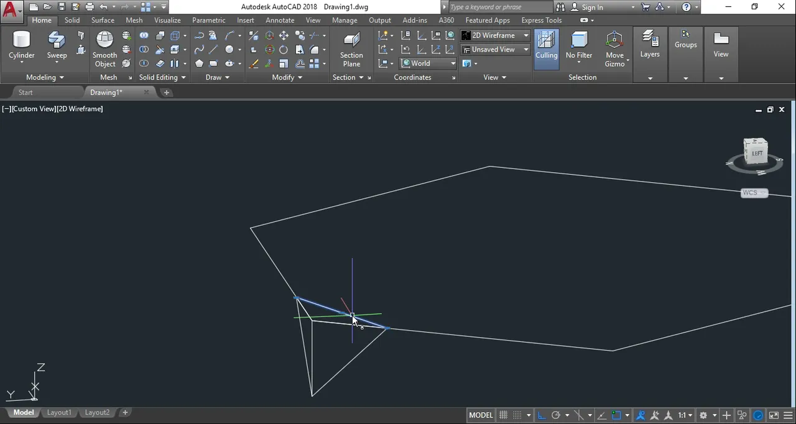The height and width of the screenshot is (424, 796).
Task: Click the keyword search input field
Action: (x=500, y=7)
